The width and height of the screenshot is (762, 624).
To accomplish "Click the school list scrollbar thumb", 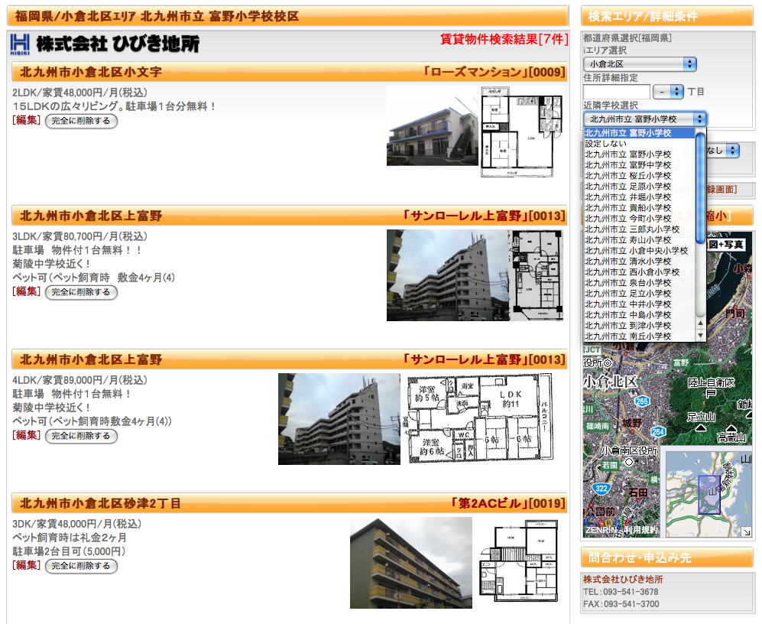I will point(700,187).
